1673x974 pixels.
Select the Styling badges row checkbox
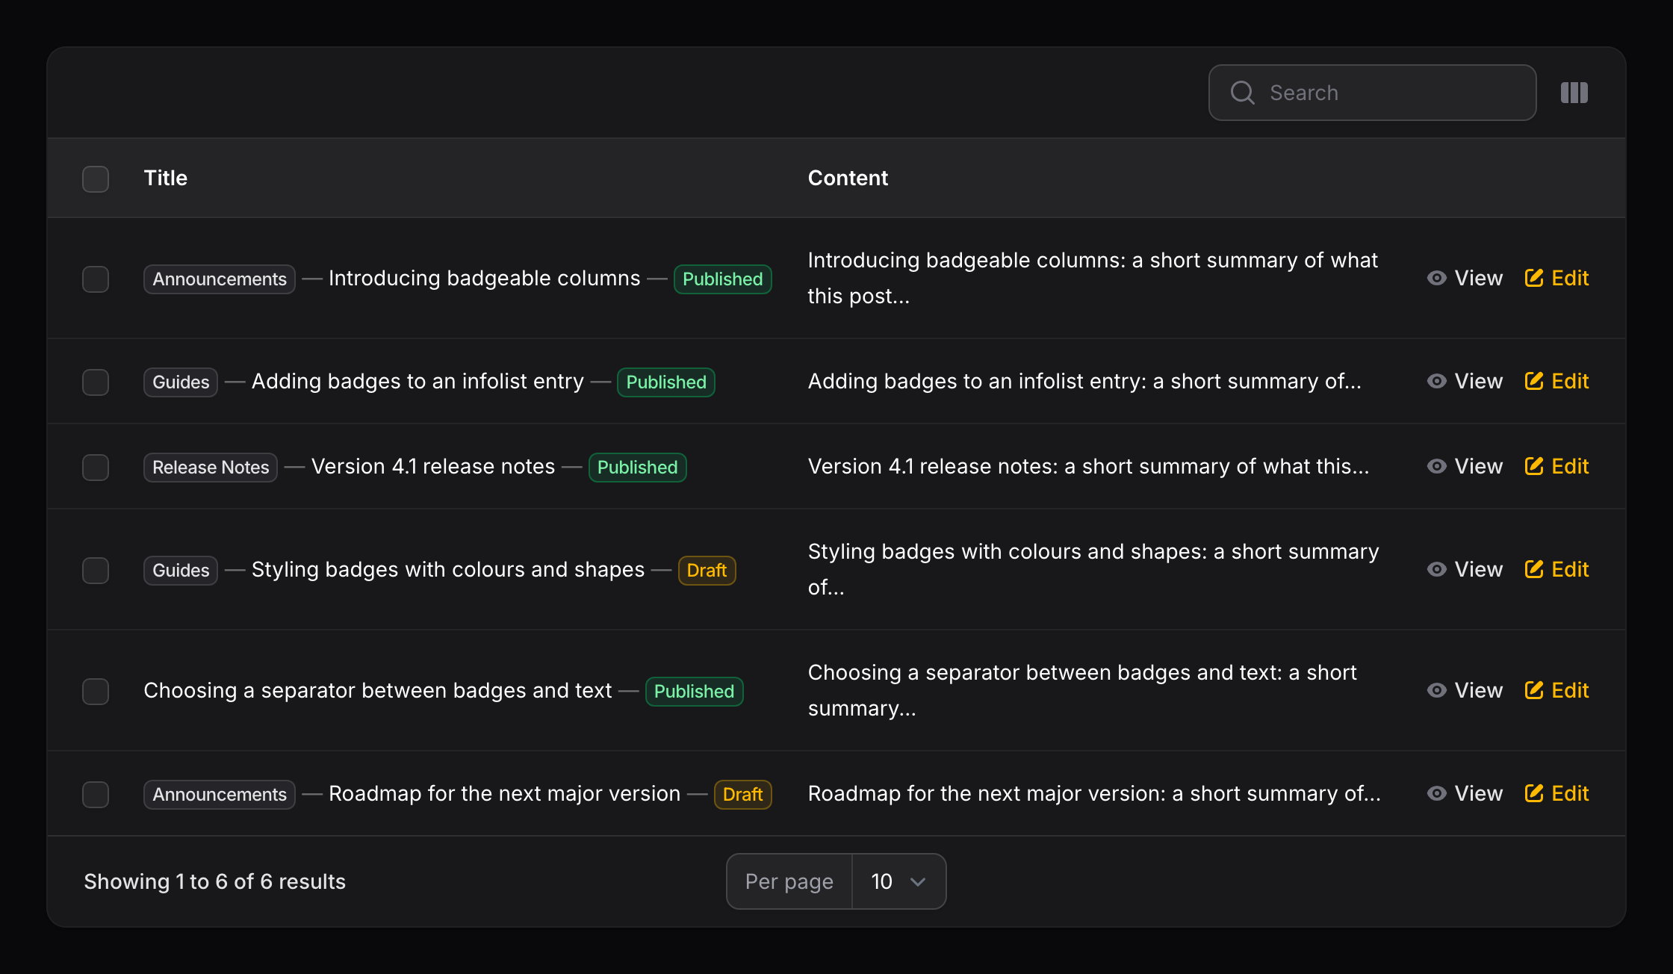coord(96,571)
